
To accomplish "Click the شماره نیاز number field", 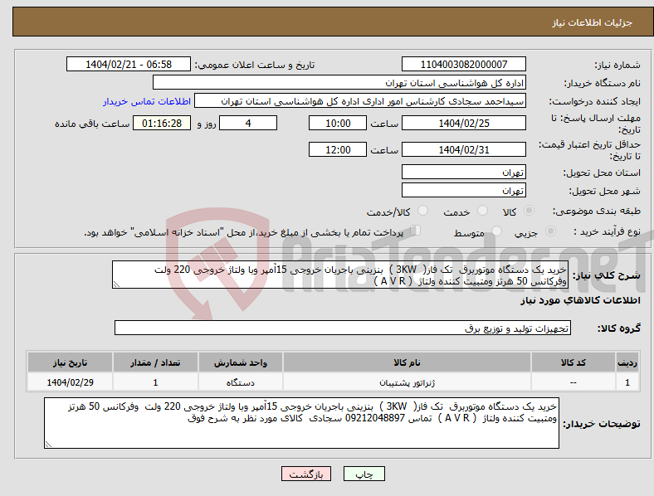I will [463, 64].
